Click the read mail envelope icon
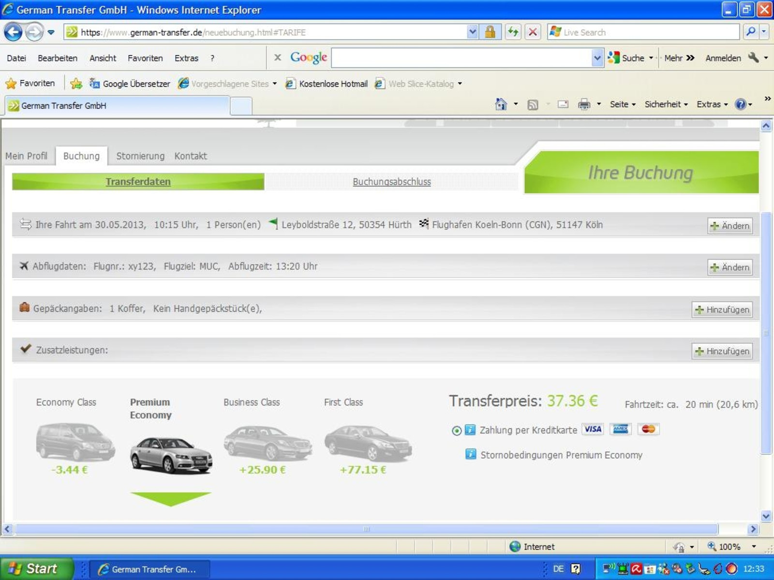Screen dimensions: 774x580 point(563,104)
